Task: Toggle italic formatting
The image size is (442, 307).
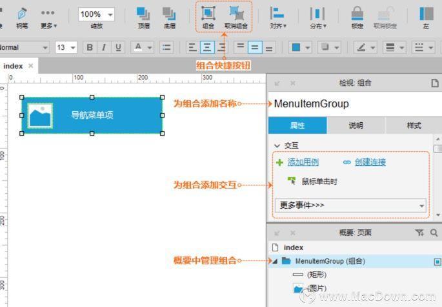Action: point(104,47)
